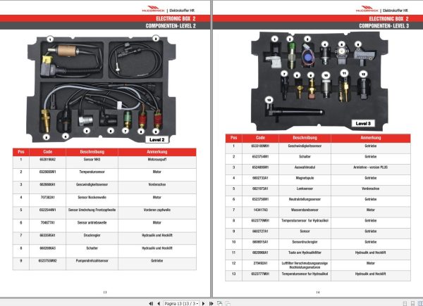Go to the previous page using the left arrow
The width and height of the screenshot is (423, 306).
[159, 304]
